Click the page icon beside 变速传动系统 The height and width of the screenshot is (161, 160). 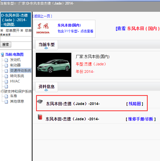pos(6,71)
